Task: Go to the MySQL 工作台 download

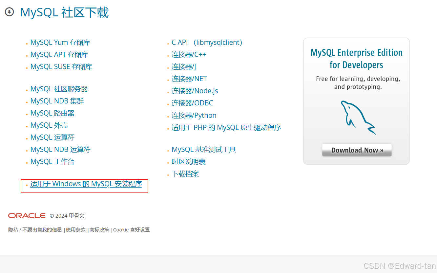Action: tap(52, 162)
